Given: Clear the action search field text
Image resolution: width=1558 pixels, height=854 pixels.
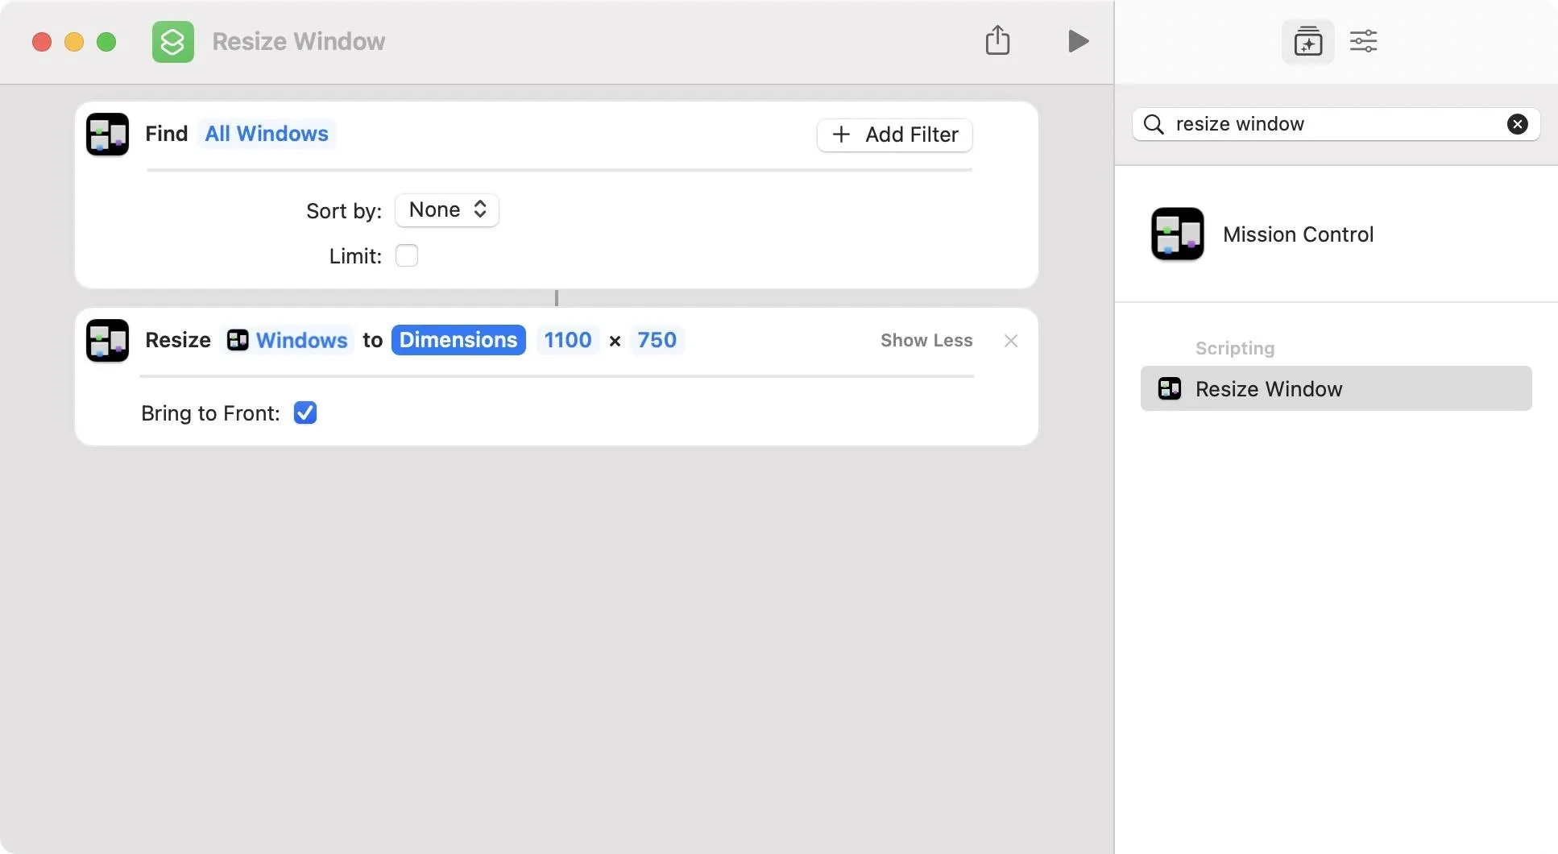Looking at the screenshot, I should click(1517, 124).
